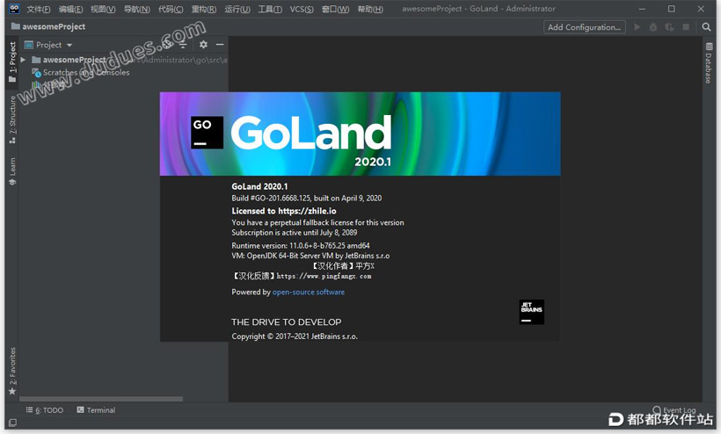721x434 pixels.
Task: Click "Subscription is active until July 8, 2089"
Action: pos(295,233)
